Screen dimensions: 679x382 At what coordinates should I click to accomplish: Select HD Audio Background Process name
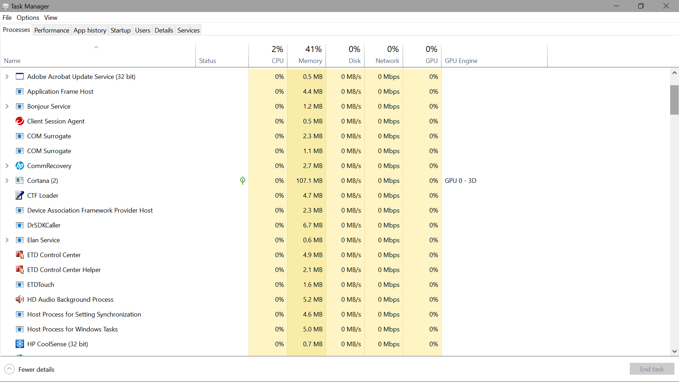point(70,299)
